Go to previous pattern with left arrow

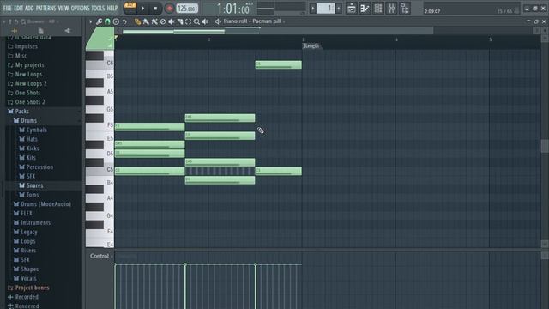(312, 9)
